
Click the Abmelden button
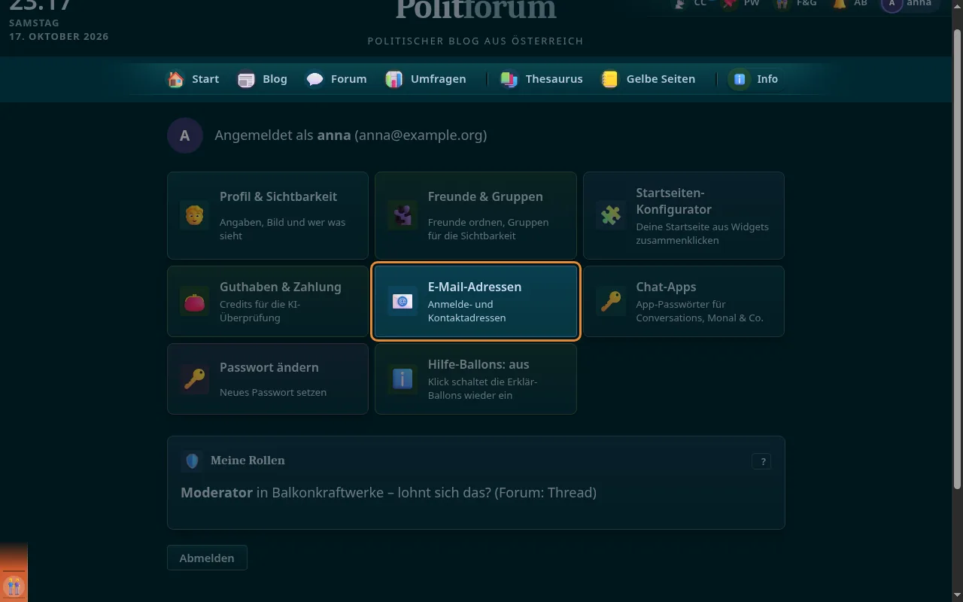tap(207, 558)
